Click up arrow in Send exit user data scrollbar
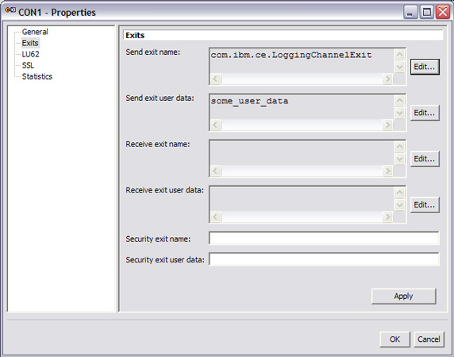454x357 pixels. point(399,101)
